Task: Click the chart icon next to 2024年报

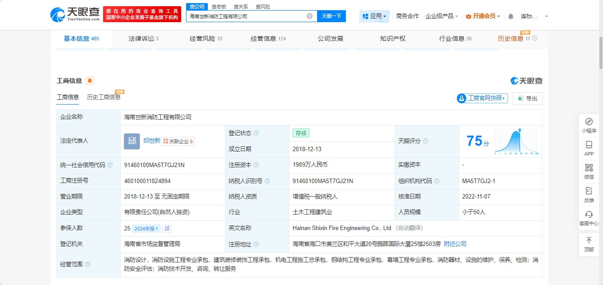Action: tap(167, 228)
